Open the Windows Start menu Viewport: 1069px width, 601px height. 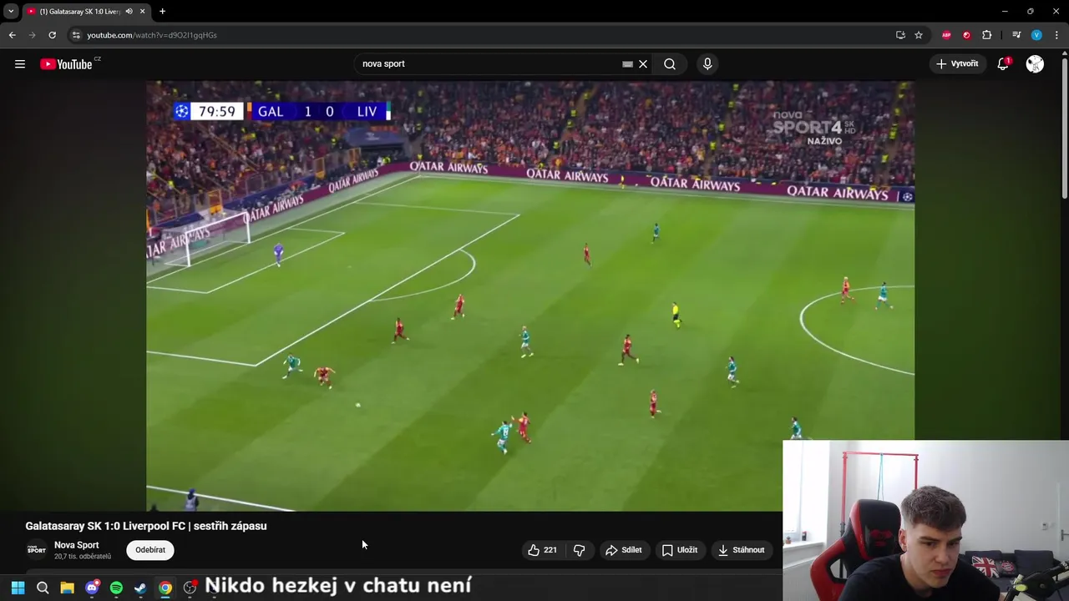18,588
